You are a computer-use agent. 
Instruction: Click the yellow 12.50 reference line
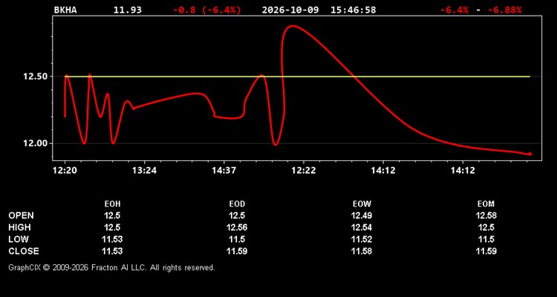pos(297,76)
